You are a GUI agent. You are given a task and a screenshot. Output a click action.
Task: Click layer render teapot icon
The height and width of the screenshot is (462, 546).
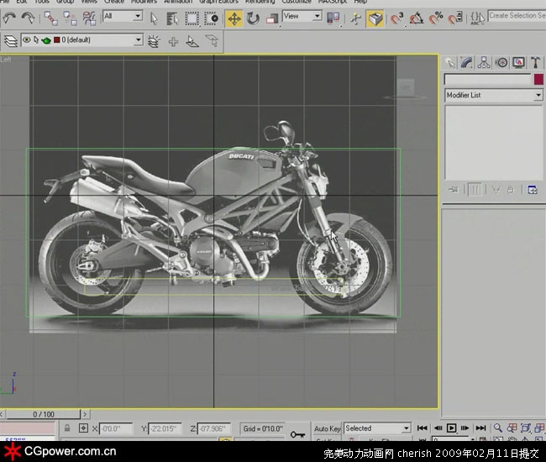pos(46,40)
